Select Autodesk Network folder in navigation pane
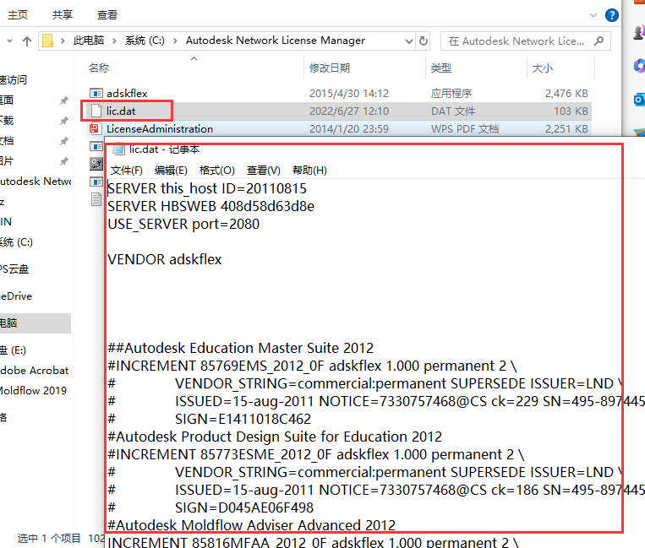 [x=36, y=182]
